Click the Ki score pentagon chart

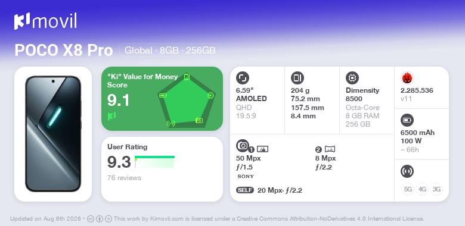tap(186, 100)
